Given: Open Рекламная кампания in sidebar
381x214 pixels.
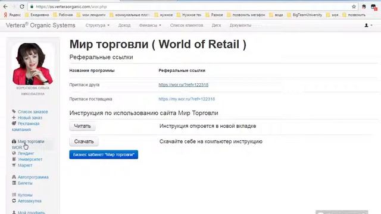Looking at the screenshot, I should [26, 127].
